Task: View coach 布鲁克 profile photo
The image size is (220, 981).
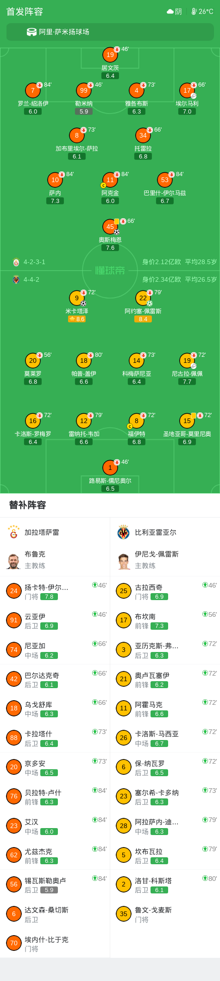Action: pos(14,561)
